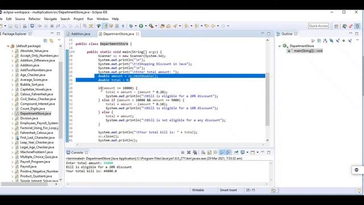Collapse the (default package) tree node

pyautogui.click(x=8, y=46)
